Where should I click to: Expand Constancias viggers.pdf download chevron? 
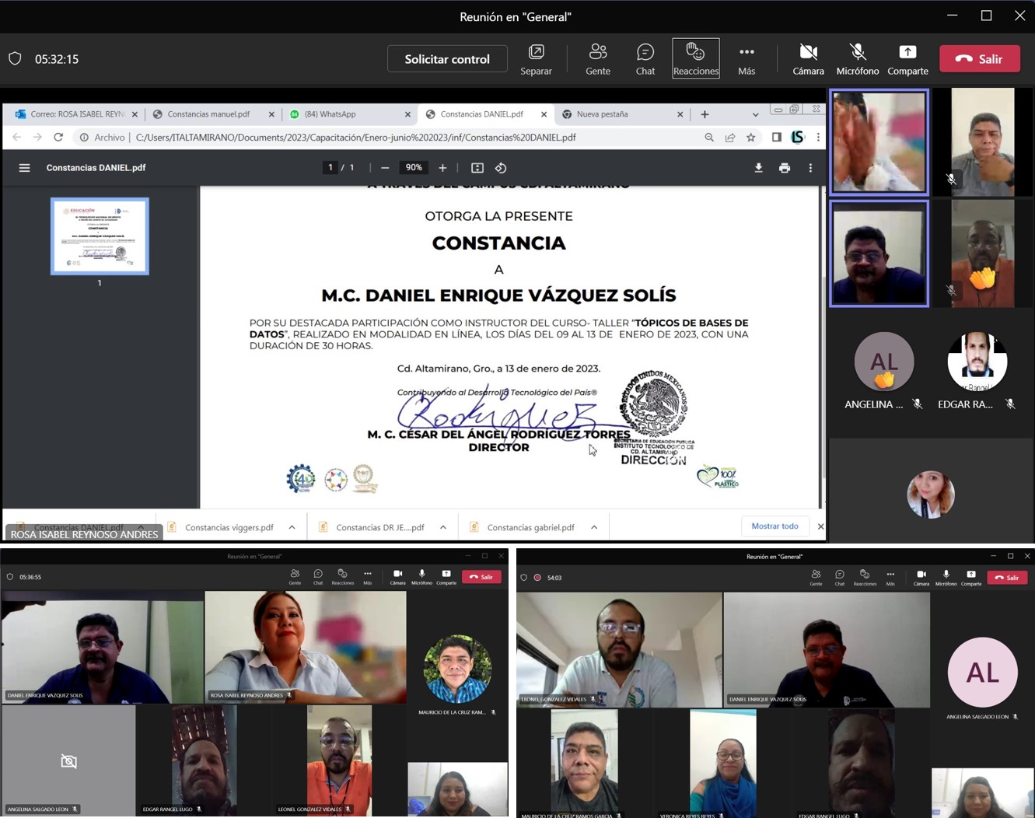click(292, 527)
